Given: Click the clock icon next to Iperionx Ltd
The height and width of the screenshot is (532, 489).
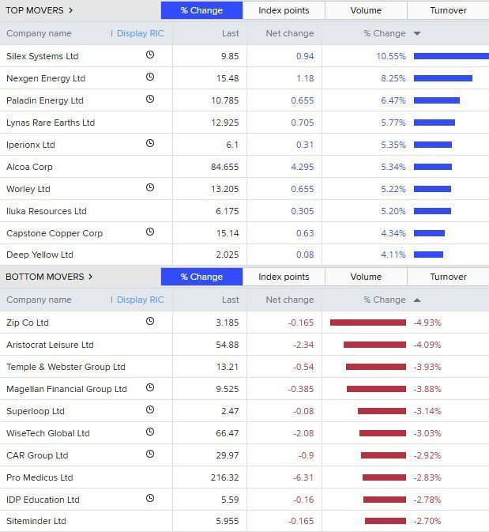Looking at the screenshot, I should (150, 144).
